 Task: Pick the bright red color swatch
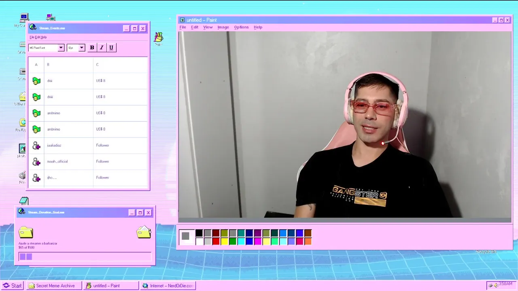pyautogui.click(x=216, y=241)
